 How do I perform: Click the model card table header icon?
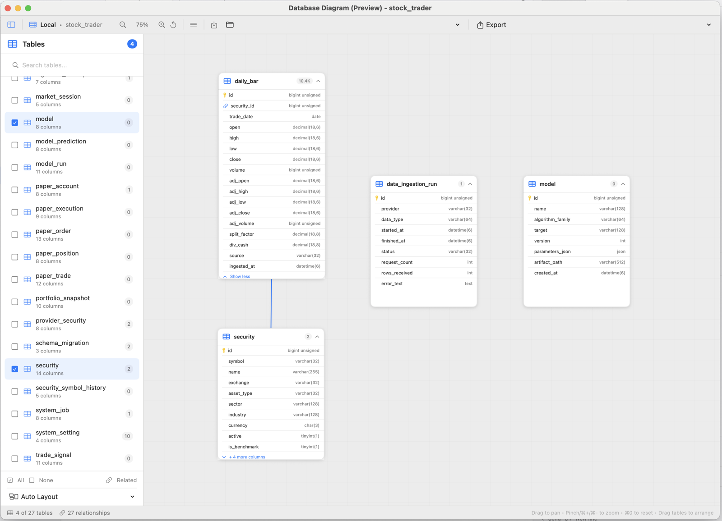coord(532,184)
